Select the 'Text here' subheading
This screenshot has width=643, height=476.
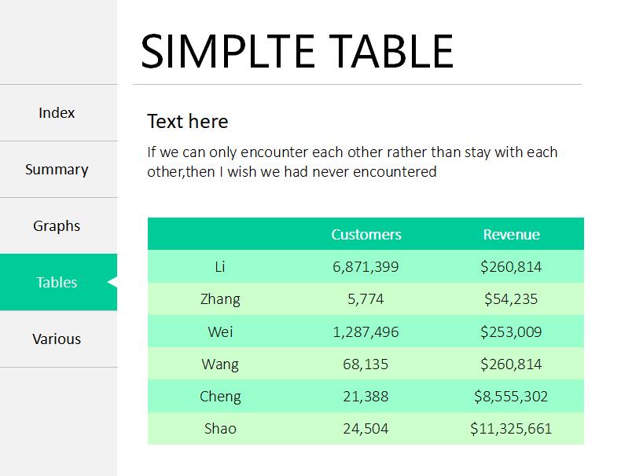(187, 122)
